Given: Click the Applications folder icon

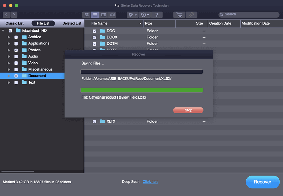Looking at the screenshot, I should tap(24, 43).
